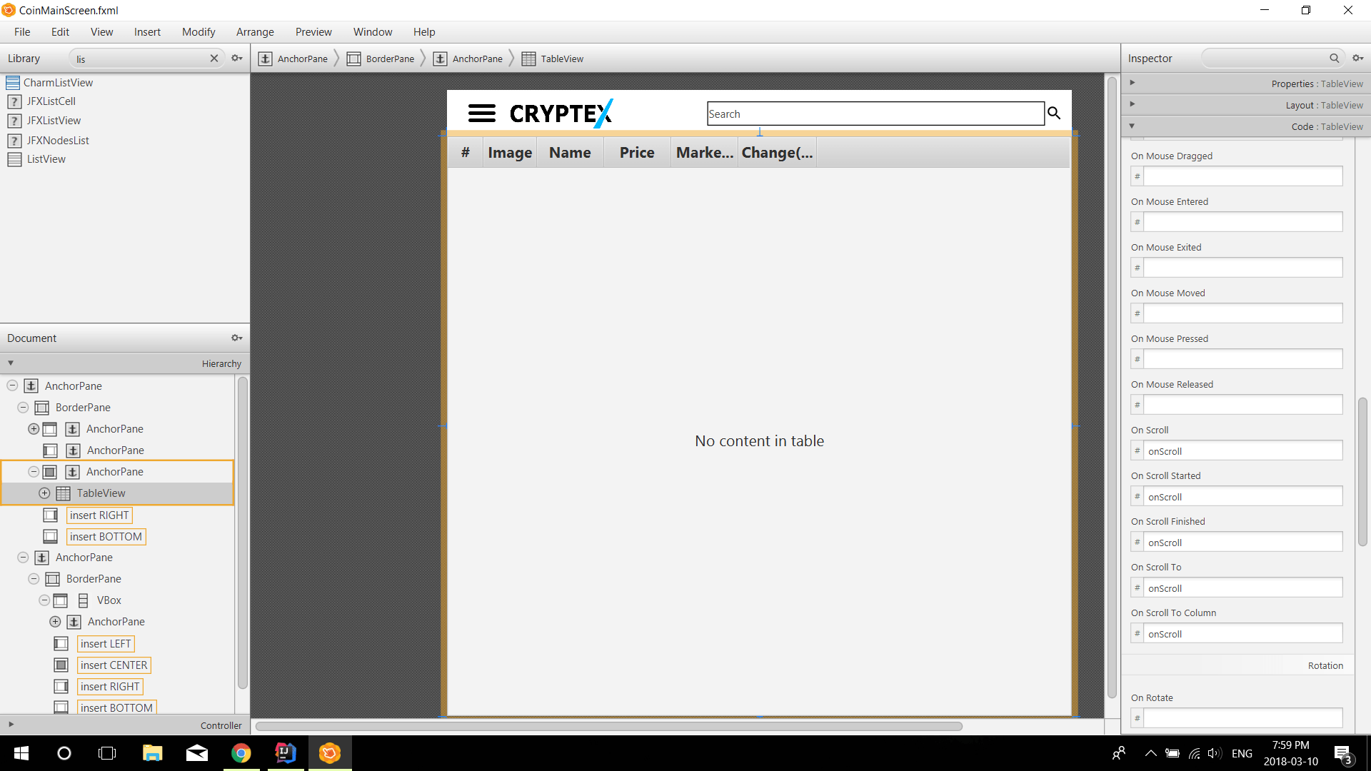Select the CharmListView component in the Library
This screenshot has width=1371, height=771.
coord(58,82)
